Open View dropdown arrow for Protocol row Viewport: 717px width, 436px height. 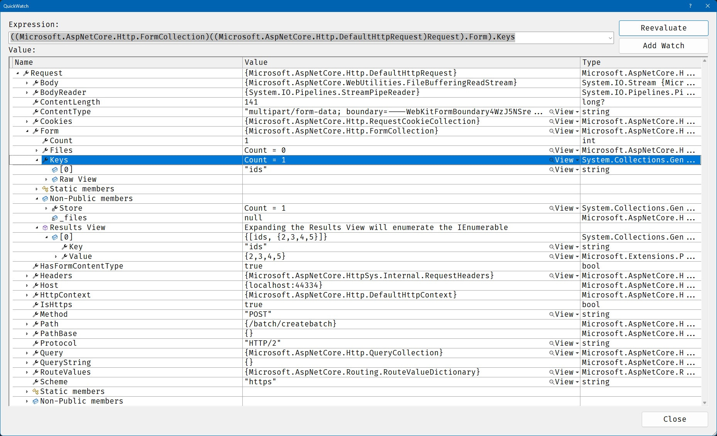coord(577,344)
